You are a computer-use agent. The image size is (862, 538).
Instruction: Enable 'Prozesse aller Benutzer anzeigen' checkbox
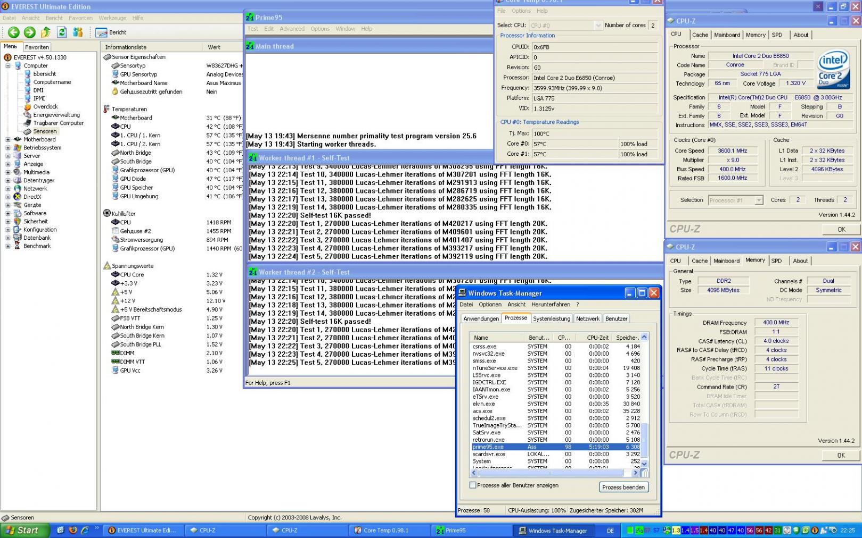click(x=473, y=485)
